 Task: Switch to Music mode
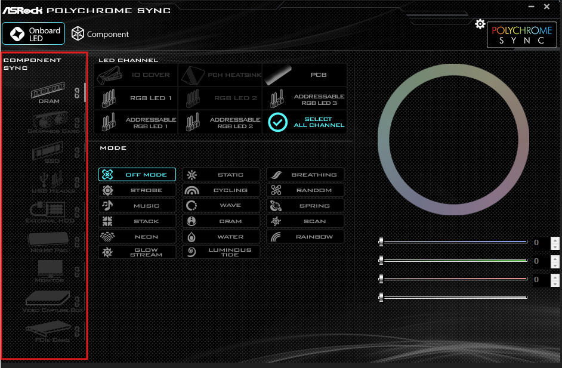[137, 206]
